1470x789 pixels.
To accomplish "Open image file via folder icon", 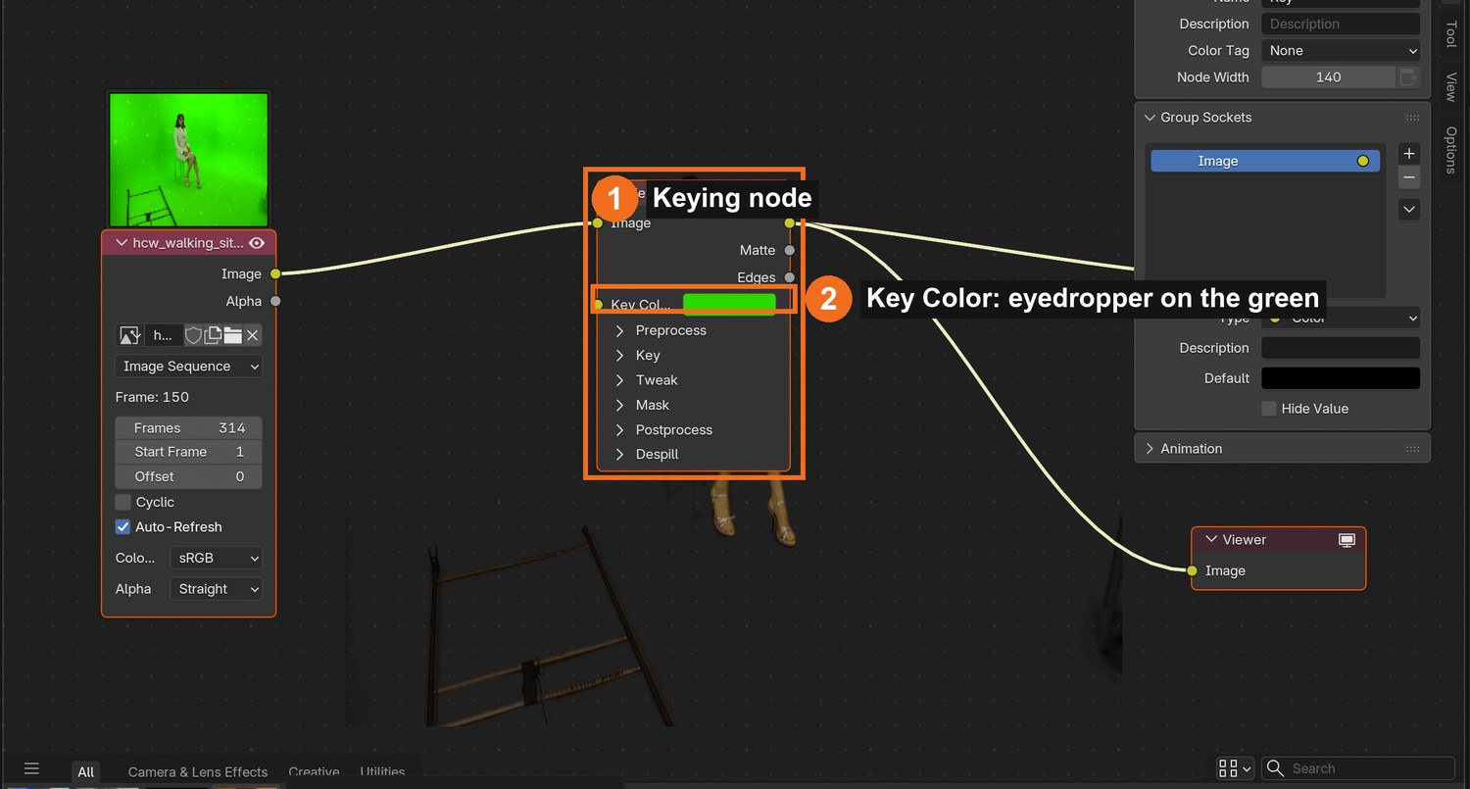I will click(232, 335).
